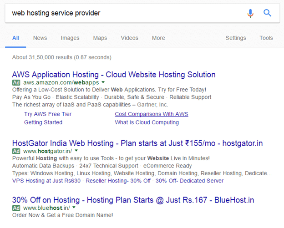Click the Ad badge next to www.bluehost.in
284x228 pixels.
click(x=16, y=208)
